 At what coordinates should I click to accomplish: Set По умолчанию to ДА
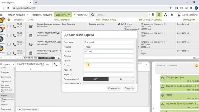pos(121,79)
